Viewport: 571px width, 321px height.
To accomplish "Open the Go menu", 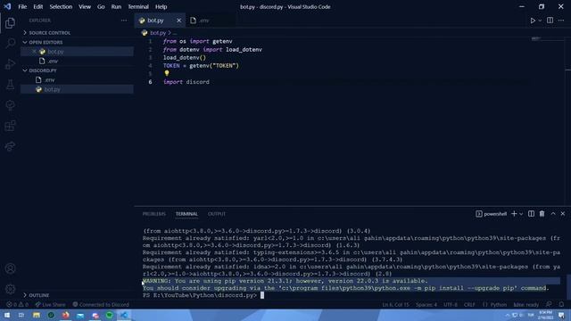I will pyautogui.click(x=101, y=6).
